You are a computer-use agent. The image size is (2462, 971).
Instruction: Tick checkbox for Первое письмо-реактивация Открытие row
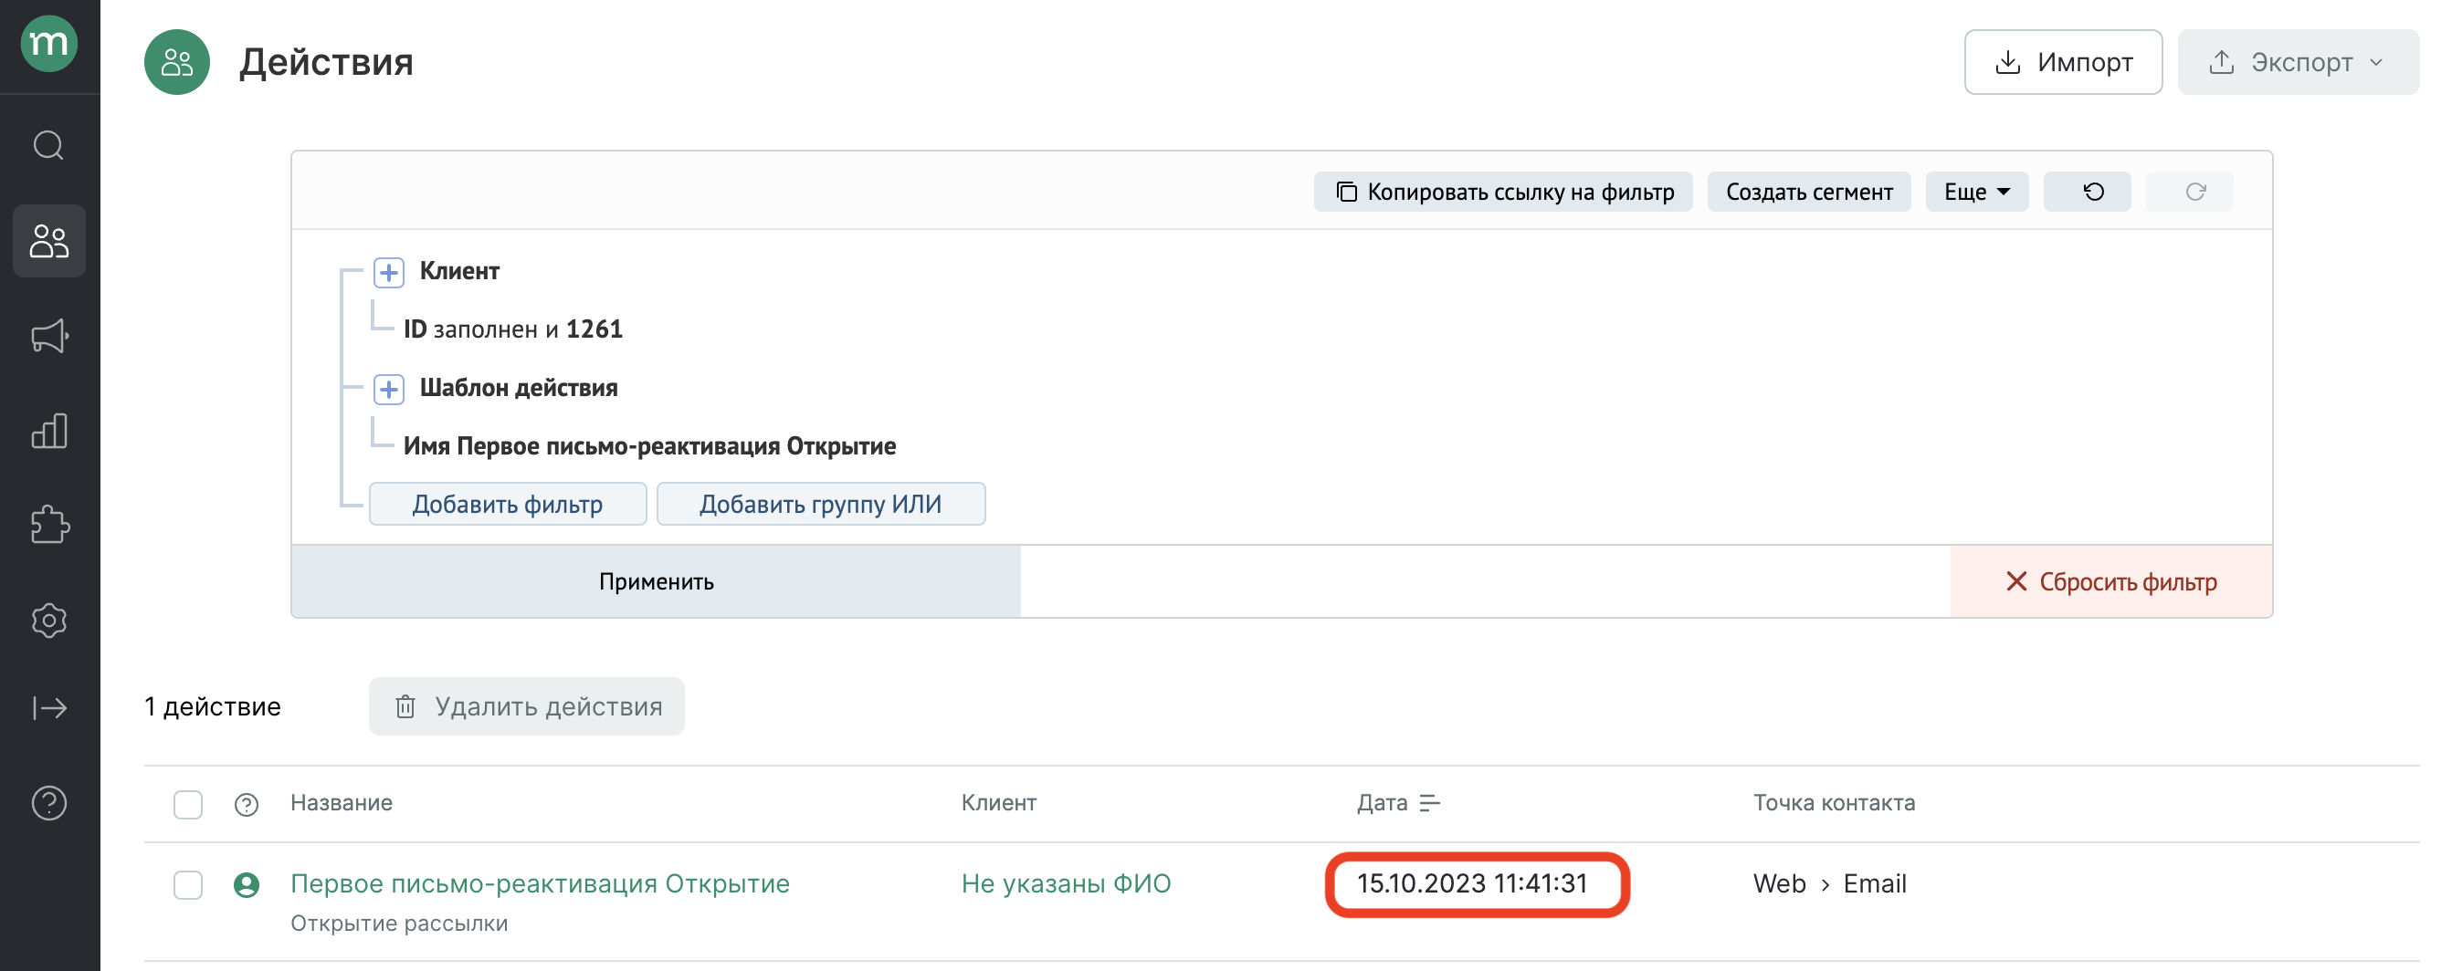coord(188,885)
